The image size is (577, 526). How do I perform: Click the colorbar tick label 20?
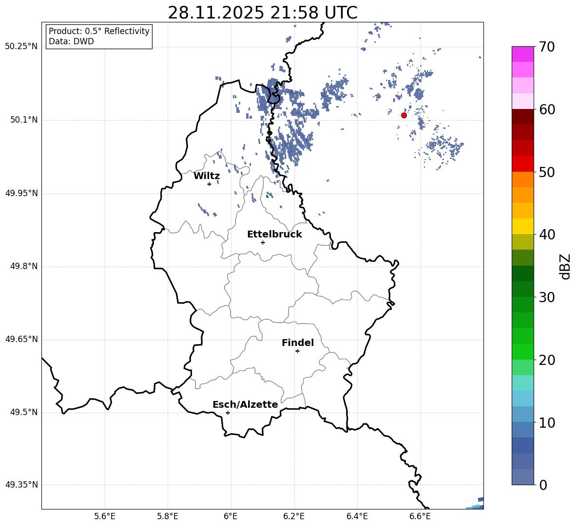click(x=547, y=360)
